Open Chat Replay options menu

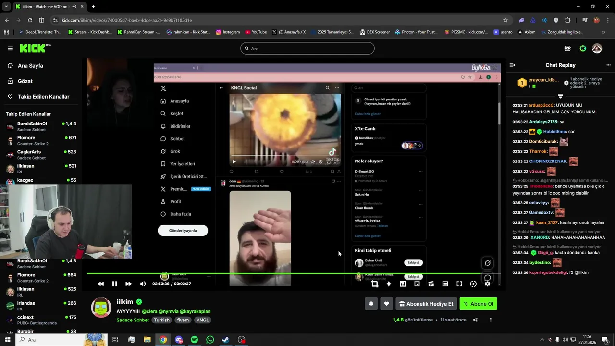click(x=608, y=65)
